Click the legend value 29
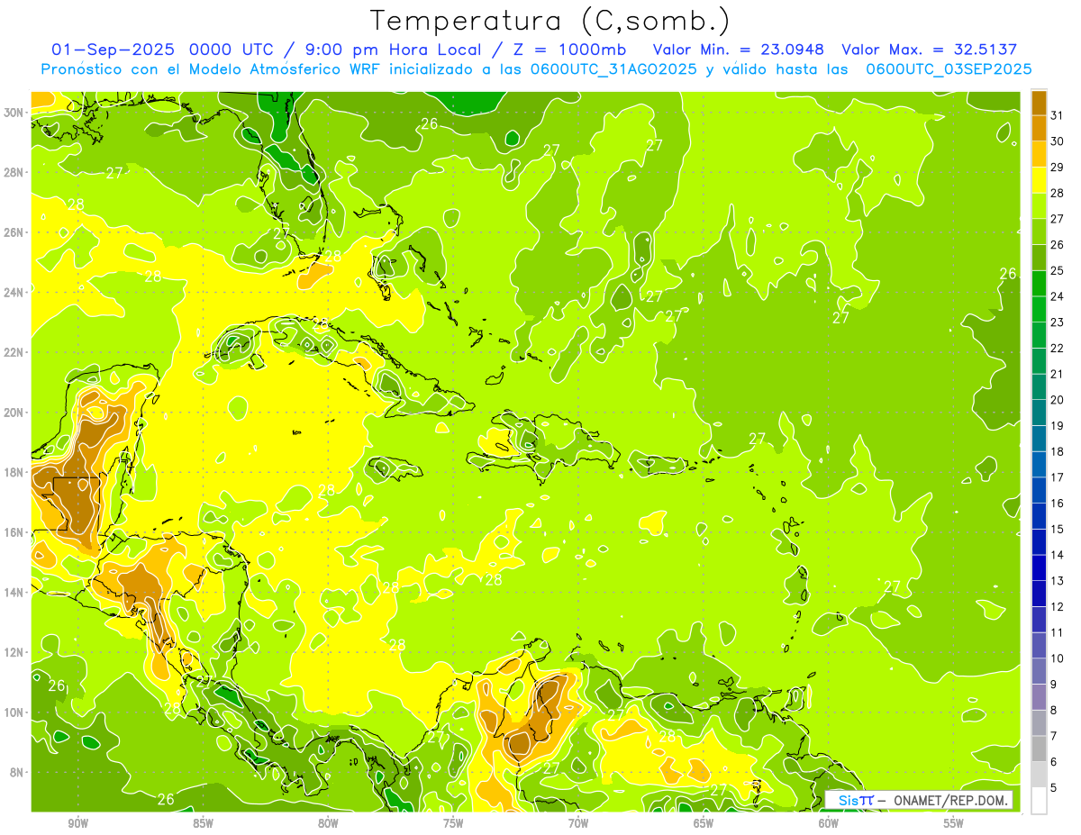The width and height of the screenshot is (1081, 835). pyautogui.click(x=1058, y=168)
